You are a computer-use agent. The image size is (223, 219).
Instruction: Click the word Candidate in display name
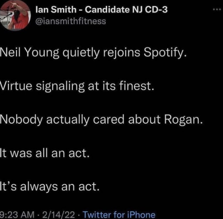click(107, 10)
